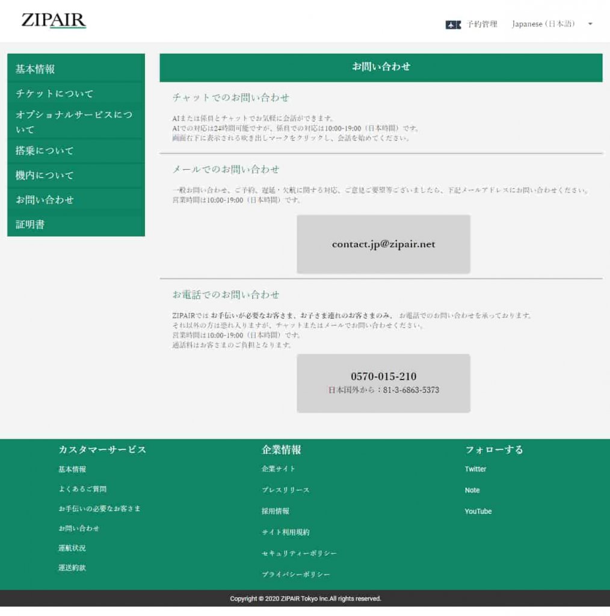610x616 pixels.
Task: Click the お電話でのお問い合わせ heading
Action: coord(226,295)
